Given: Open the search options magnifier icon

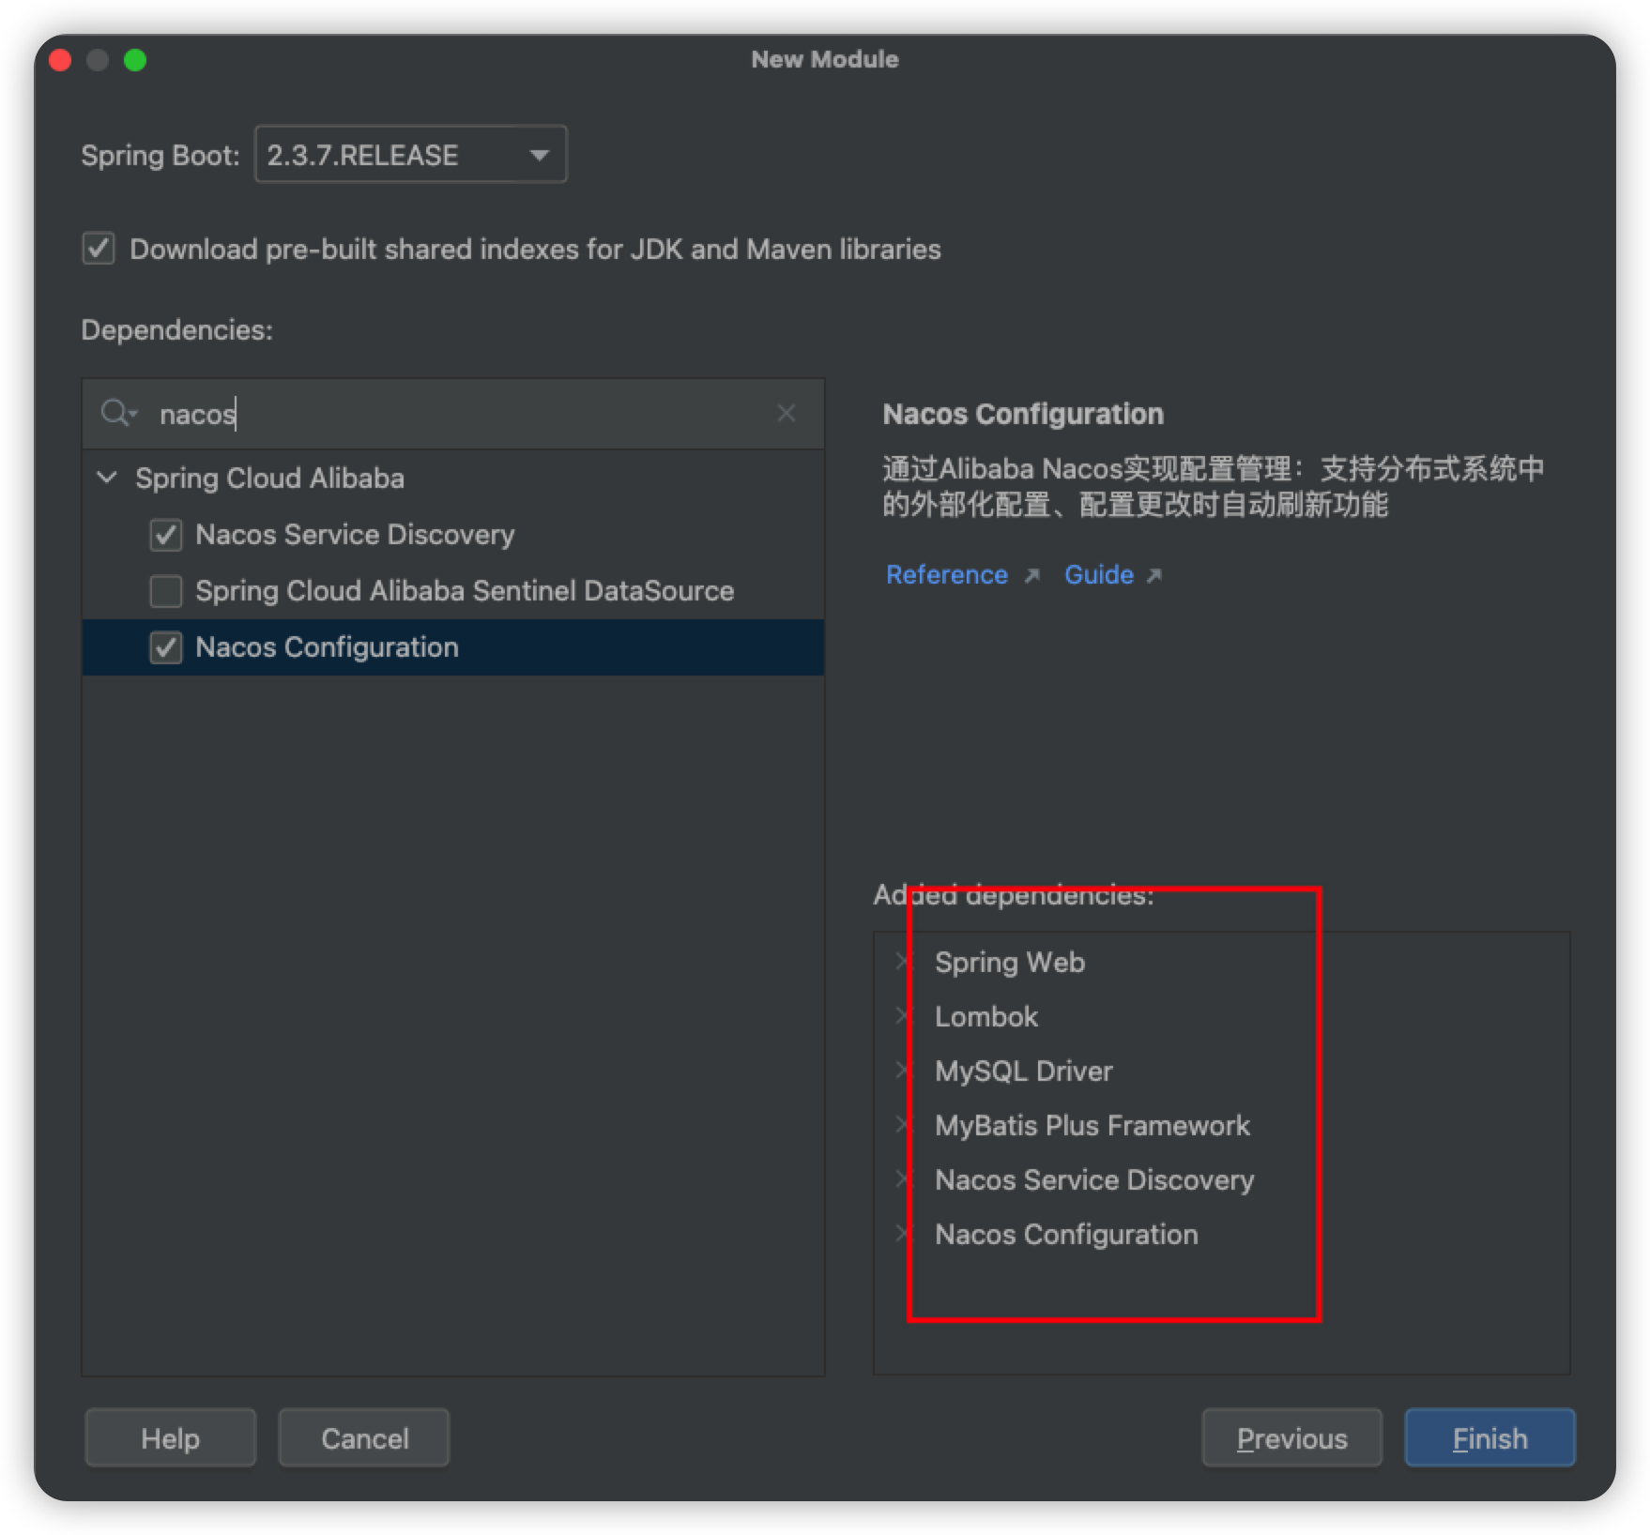Looking at the screenshot, I should (118, 413).
